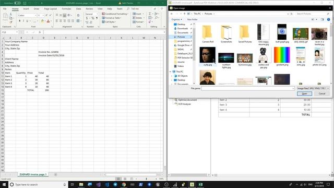Image resolution: width=334 pixels, height=188 pixels.
Task: Click the Insert Function fx icon
Action: pos(40,32)
